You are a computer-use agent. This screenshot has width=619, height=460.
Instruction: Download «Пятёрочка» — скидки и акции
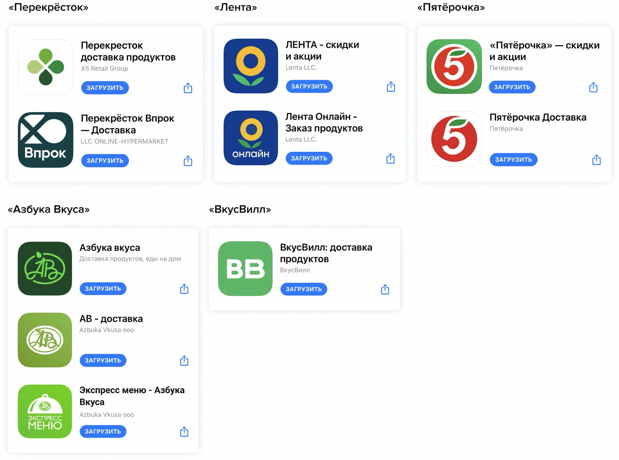pos(512,87)
